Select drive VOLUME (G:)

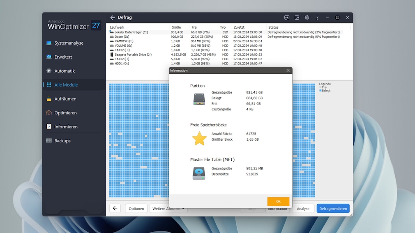[123, 46]
